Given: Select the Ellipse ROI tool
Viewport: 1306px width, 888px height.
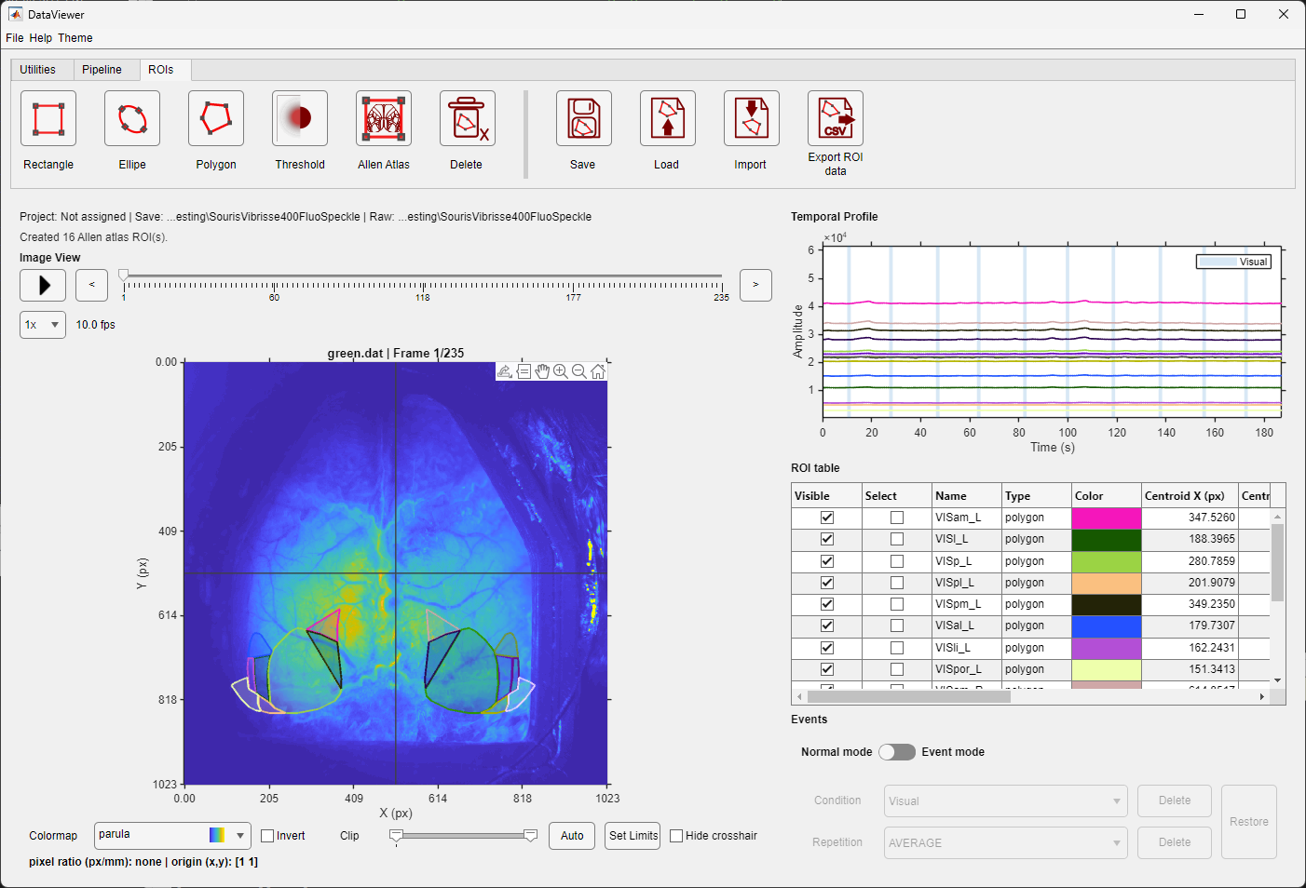Looking at the screenshot, I should pos(132,118).
